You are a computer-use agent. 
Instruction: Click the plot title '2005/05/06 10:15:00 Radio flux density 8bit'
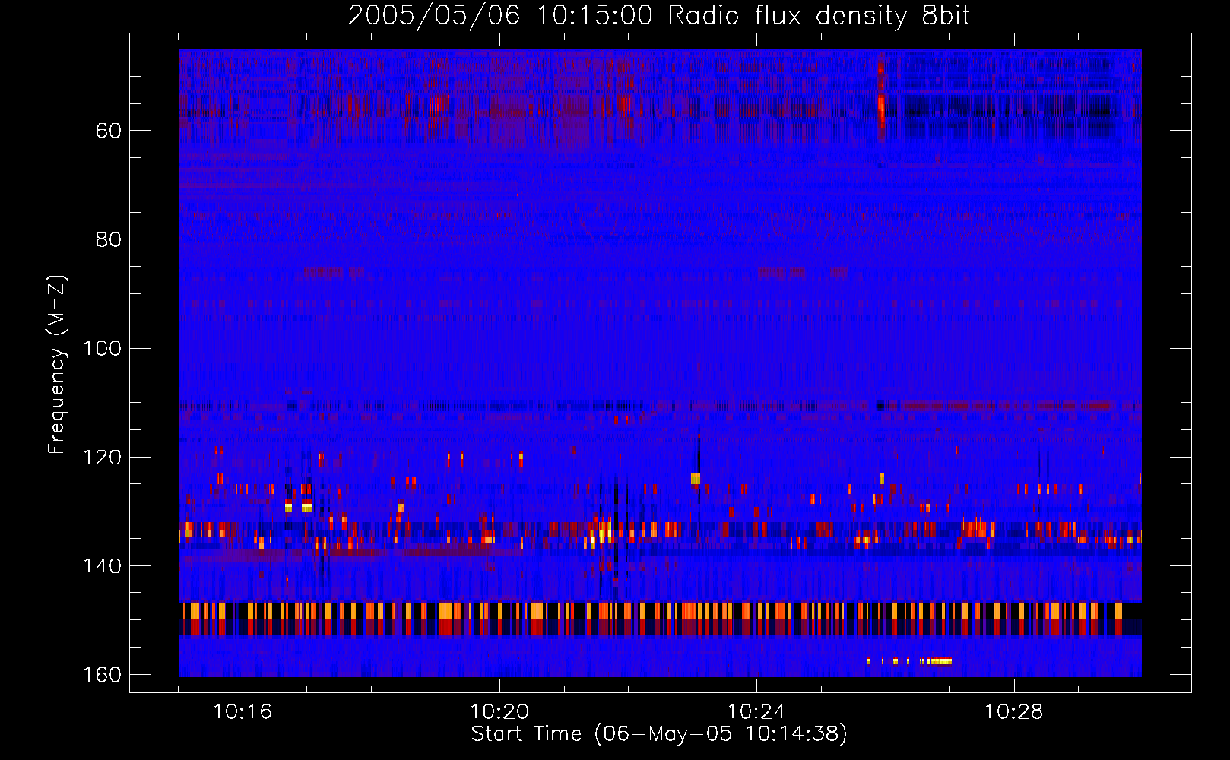tap(659, 16)
